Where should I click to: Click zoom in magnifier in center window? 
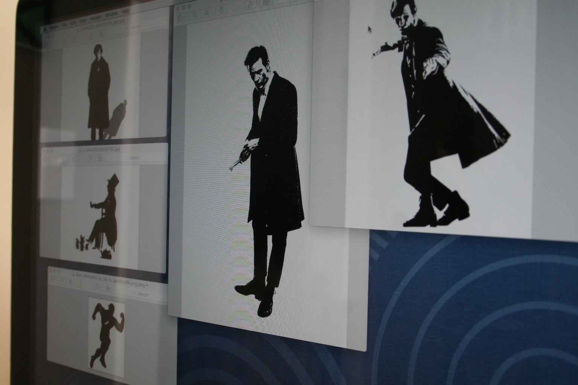207,13
